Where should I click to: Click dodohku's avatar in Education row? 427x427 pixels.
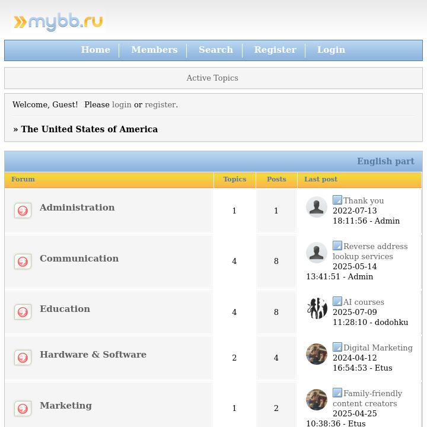pos(317,308)
